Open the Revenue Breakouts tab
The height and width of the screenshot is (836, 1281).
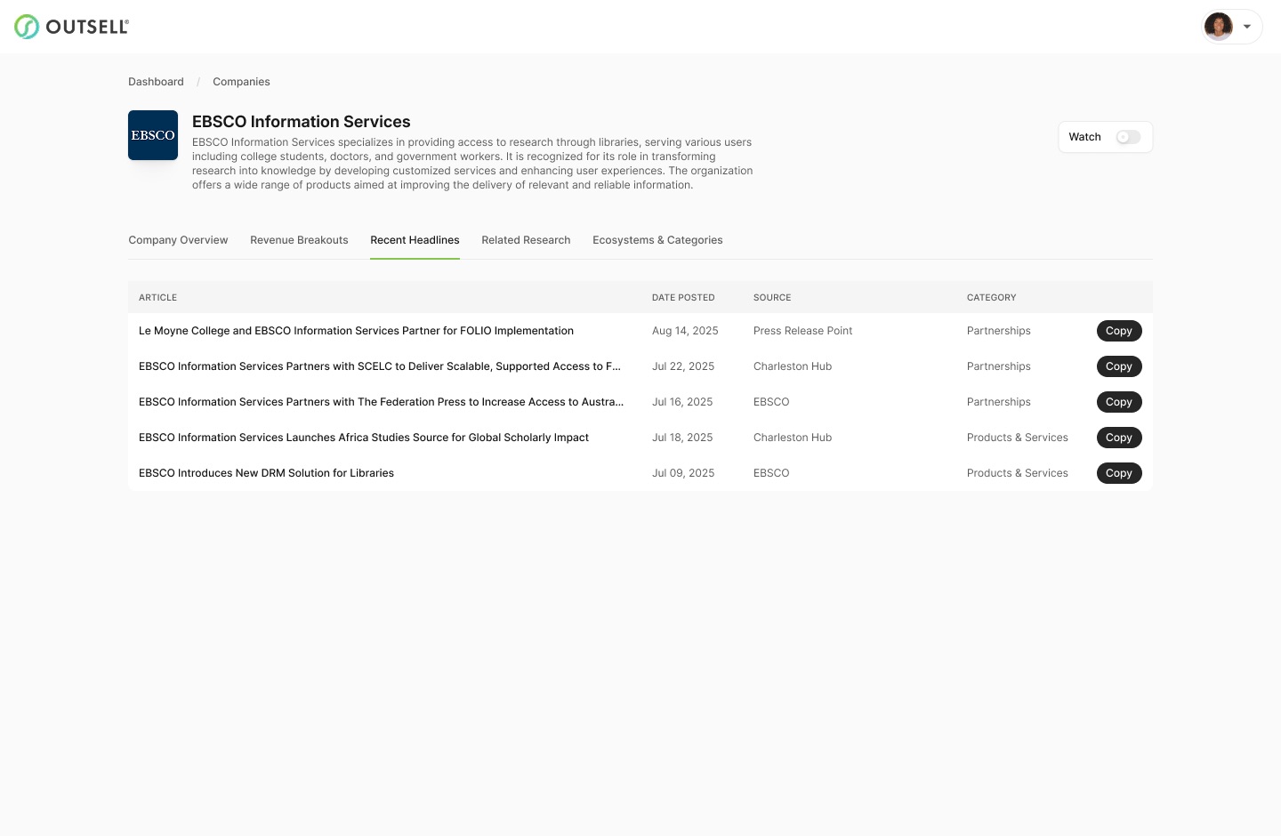click(299, 240)
